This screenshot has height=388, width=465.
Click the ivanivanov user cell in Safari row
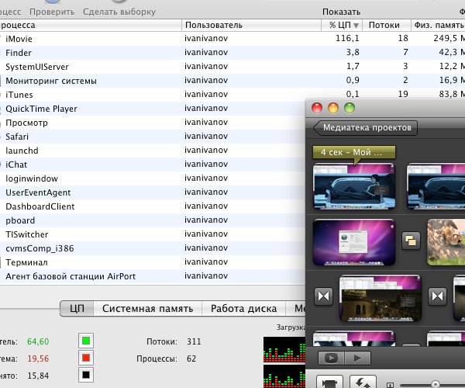(206, 137)
